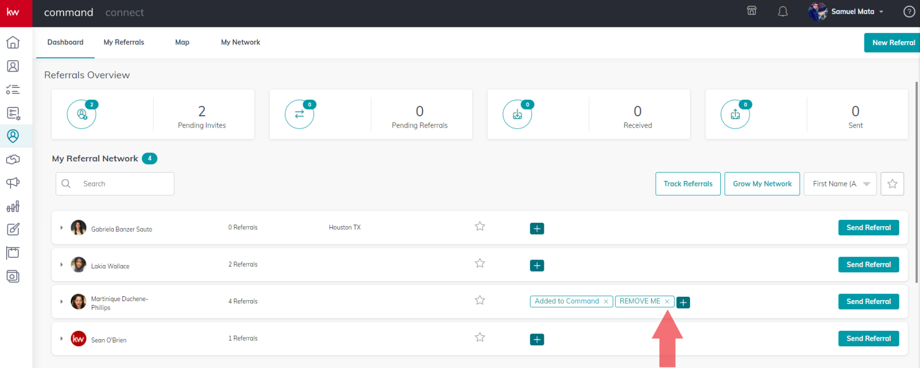Open the Contacts icon in sidebar
This screenshot has height=368, width=920.
click(x=13, y=66)
